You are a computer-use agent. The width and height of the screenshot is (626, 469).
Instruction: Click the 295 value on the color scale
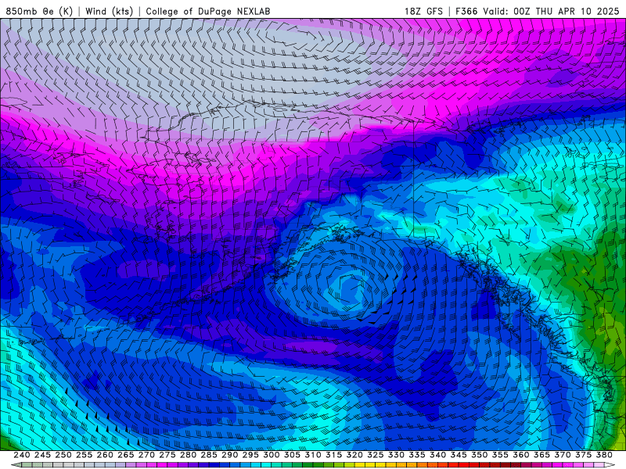click(250, 455)
